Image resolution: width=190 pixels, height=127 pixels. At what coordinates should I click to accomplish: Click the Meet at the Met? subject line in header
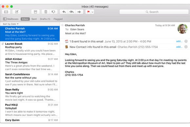pos(75,33)
